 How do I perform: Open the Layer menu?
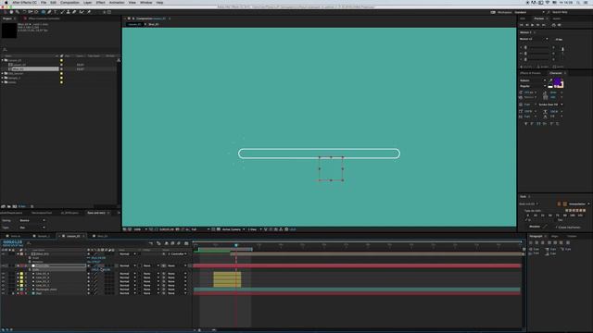[x=87, y=2]
